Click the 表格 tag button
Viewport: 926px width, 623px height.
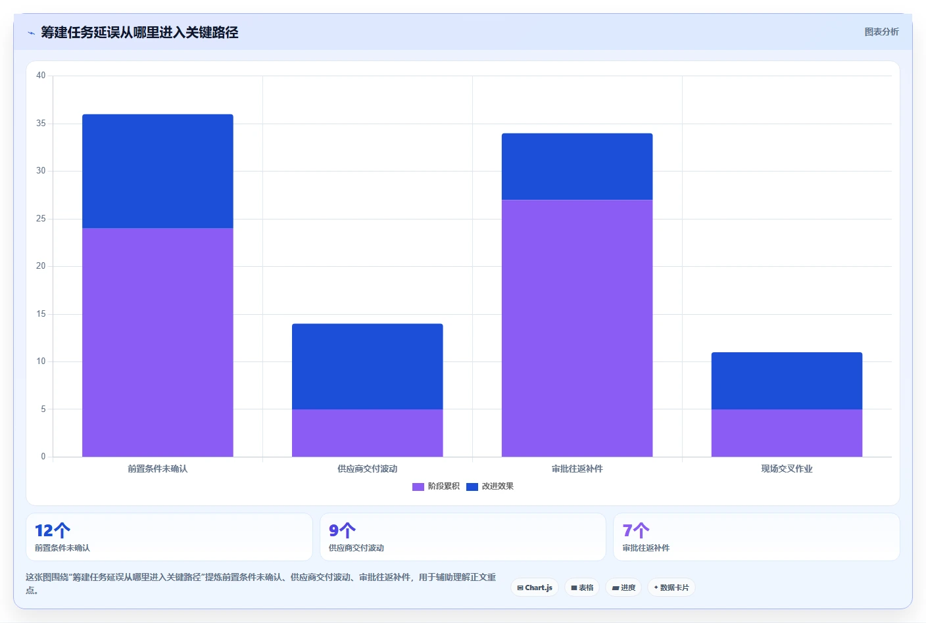pyautogui.click(x=582, y=588)
